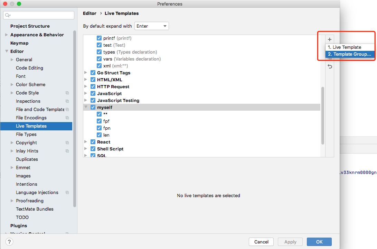Image resolution: width=377 pixels, height=249 pixels.
Task: Select TextMate Bundles settings
Action: coord(35,209)
